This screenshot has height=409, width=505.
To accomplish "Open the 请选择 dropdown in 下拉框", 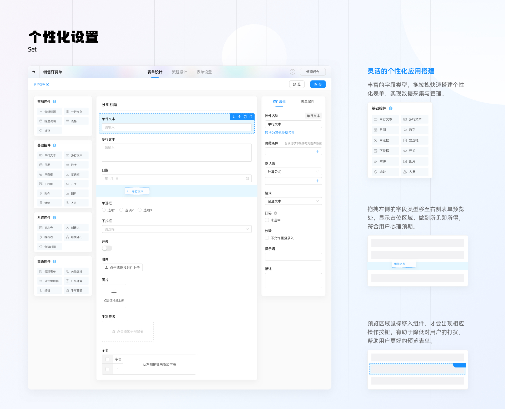I will coord(176,229).
